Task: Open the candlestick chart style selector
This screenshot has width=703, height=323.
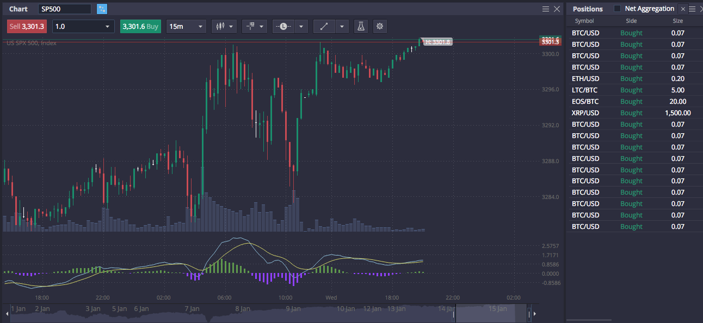Action: (224, 26)
